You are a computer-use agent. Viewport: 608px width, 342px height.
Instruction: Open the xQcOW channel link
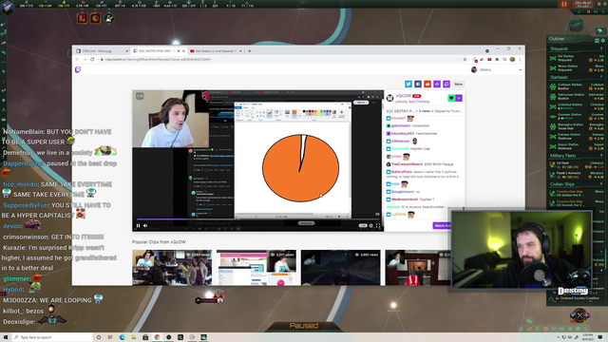[403, 96]
